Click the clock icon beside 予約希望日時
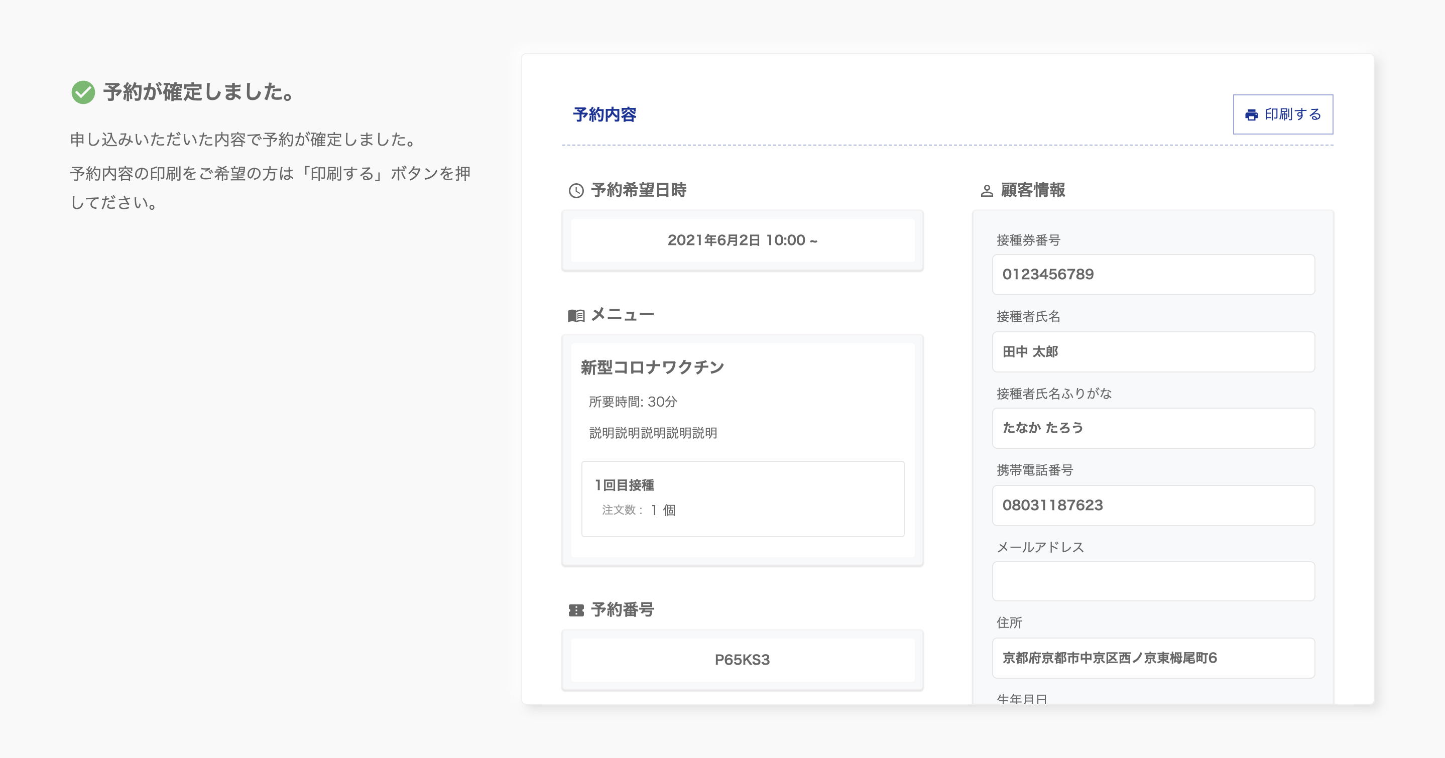This screenshot has height=758, width=1445. click(x=576, y=191)
